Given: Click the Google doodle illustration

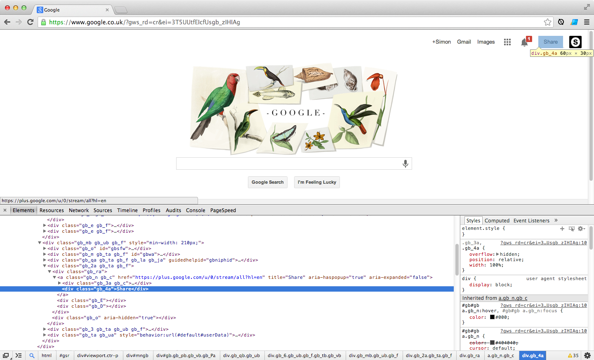Looking at the screenshot, I should [294, 109].
